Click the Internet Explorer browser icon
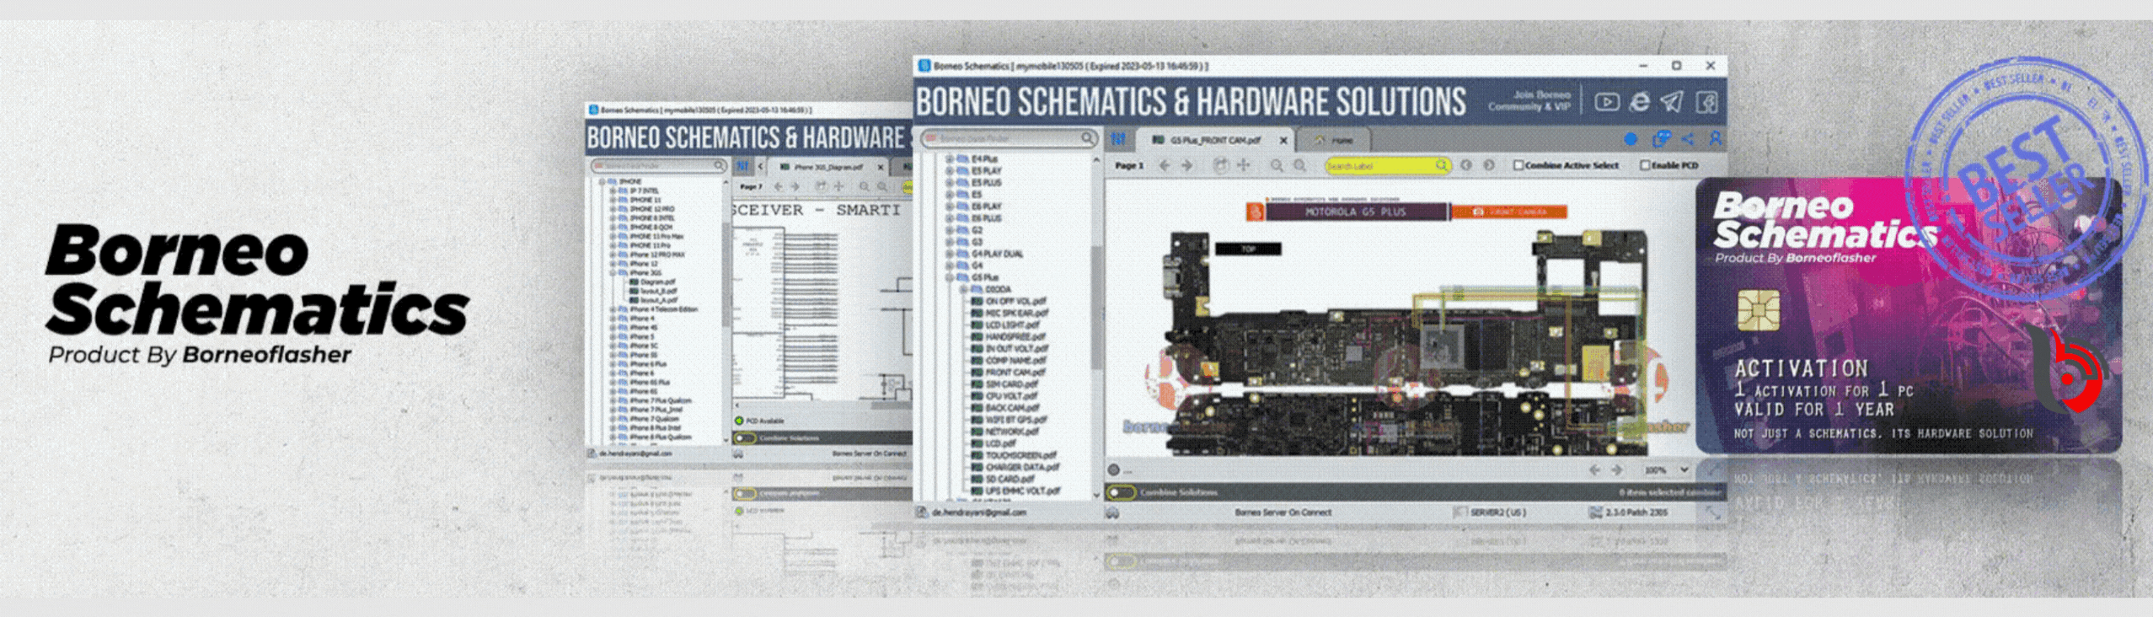Viewport: 2153px width, 617px height. point(1639,102)
